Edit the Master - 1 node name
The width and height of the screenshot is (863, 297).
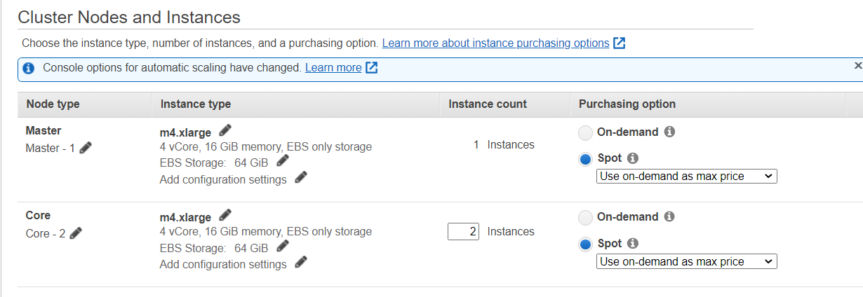tap(86, 148)
